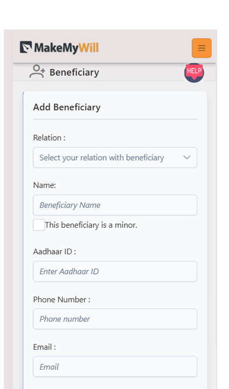The height and width of the screenshot is (389, 229).
Task: Click the 'Aadhaar ID :' label
Action: pos(55,251)
